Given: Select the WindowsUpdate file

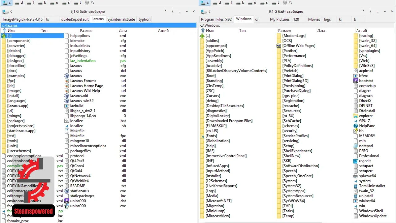Looking at the screenshot, I should pos(373,216).
